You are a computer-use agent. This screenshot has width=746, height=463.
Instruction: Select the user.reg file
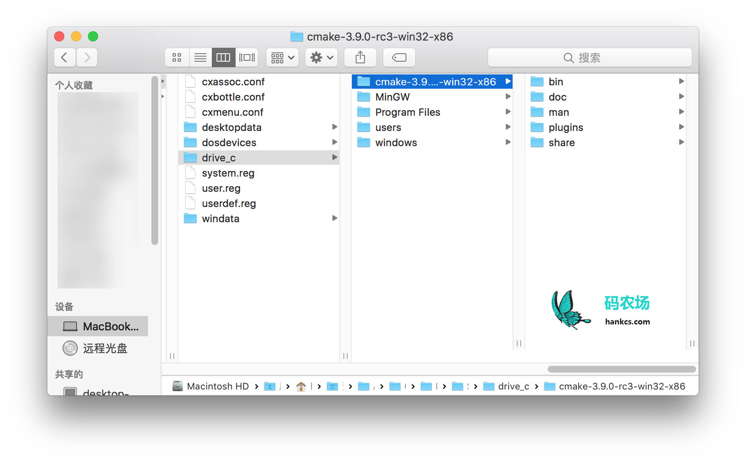pos(259,188)
